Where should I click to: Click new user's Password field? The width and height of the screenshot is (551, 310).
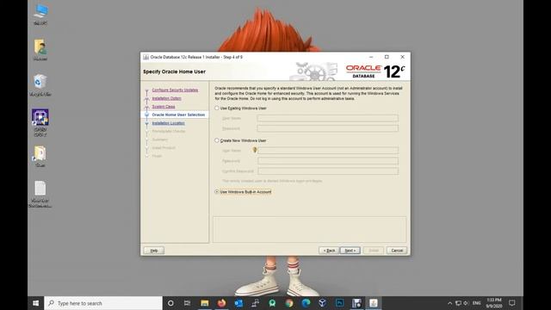(328, 161)
